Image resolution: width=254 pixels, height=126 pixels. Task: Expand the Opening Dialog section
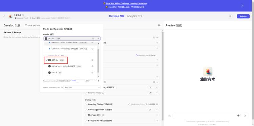coord(86,104)
